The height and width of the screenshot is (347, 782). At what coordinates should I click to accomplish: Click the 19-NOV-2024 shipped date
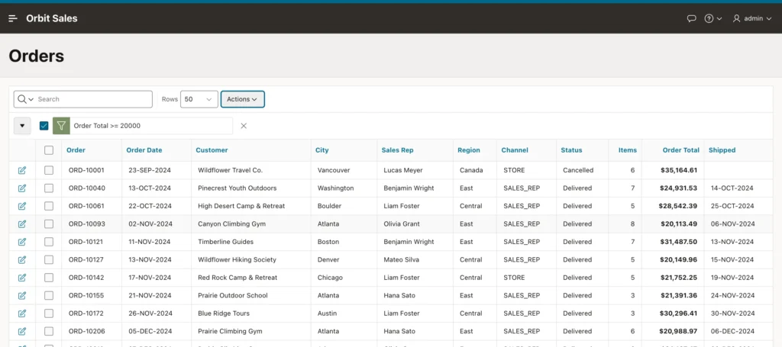click(x=732, y=278)
